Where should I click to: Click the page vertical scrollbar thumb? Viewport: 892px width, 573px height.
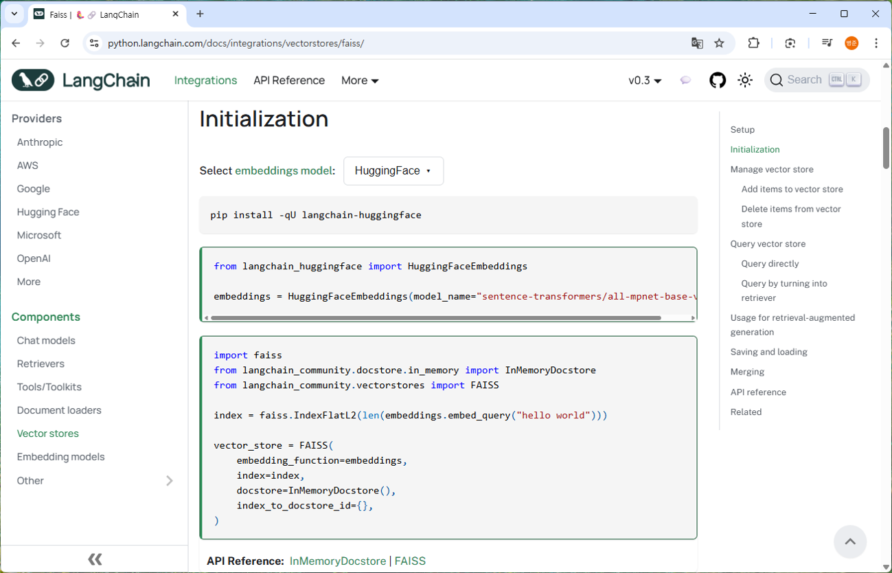point(886,148)
